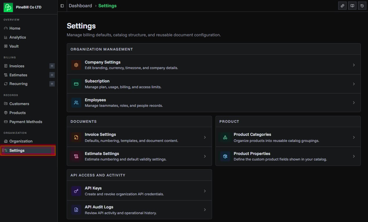Expand Employees row chevron arrow
Viewport: 368px width, 222px height.
[354, 103]
